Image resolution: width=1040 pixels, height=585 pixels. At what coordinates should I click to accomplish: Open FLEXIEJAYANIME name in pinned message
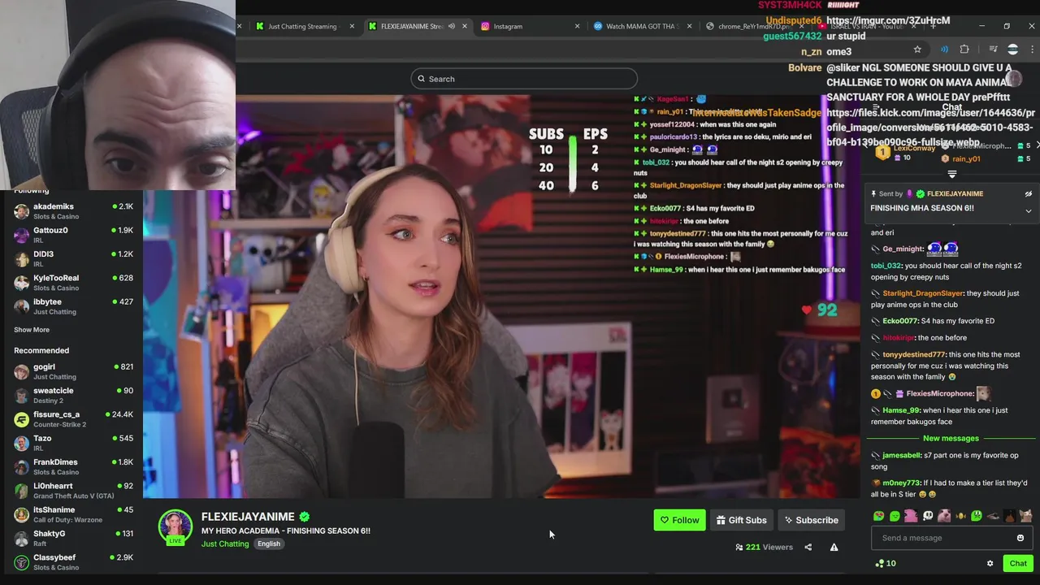(x=955, y=194)
